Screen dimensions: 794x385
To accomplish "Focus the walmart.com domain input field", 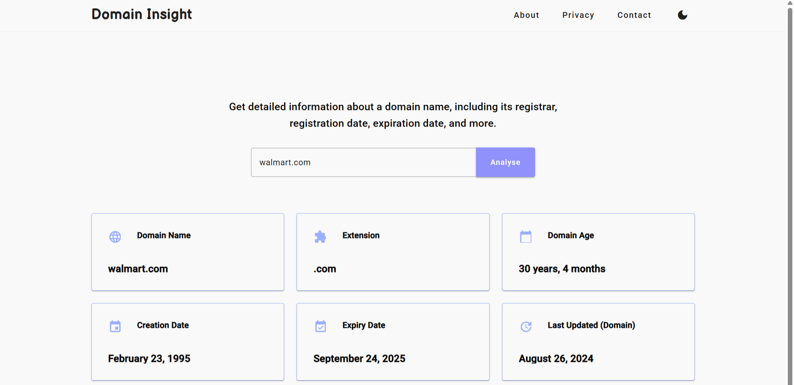I will 364,162.
